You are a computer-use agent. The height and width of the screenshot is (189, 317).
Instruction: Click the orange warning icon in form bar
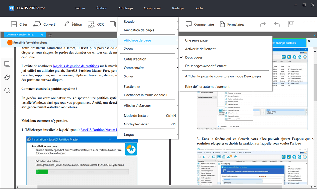(x=10, y=43)
